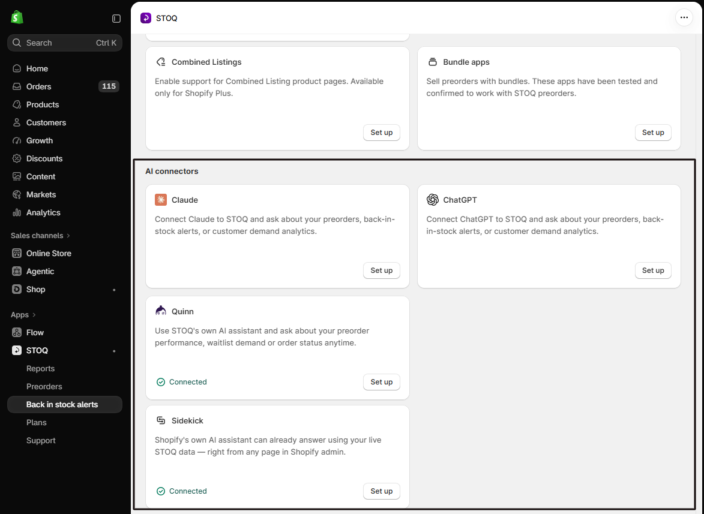Select Back in stock alerts
704x514 pixels.
pyautogui.click(x=65, y=404)
